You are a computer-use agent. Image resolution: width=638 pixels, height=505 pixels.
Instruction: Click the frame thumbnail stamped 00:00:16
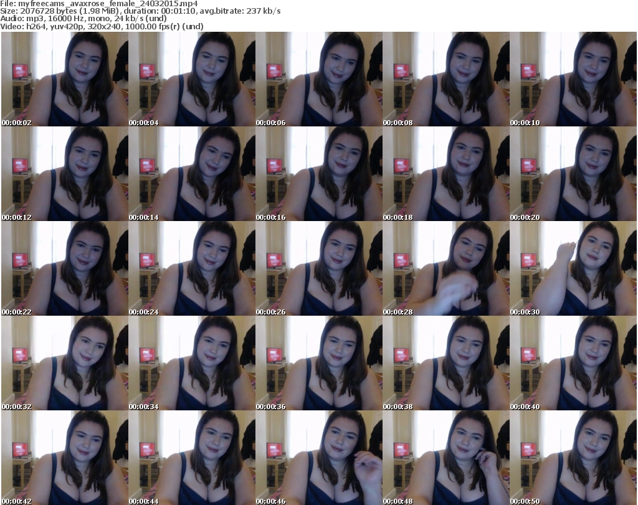coord(319,174)
